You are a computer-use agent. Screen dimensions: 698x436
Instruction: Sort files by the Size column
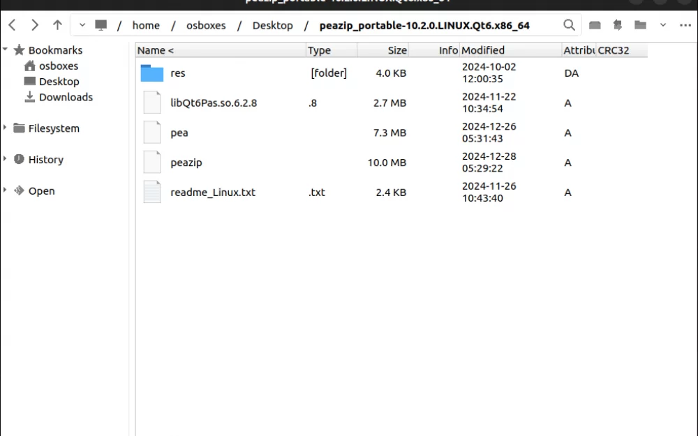point(383,50)
